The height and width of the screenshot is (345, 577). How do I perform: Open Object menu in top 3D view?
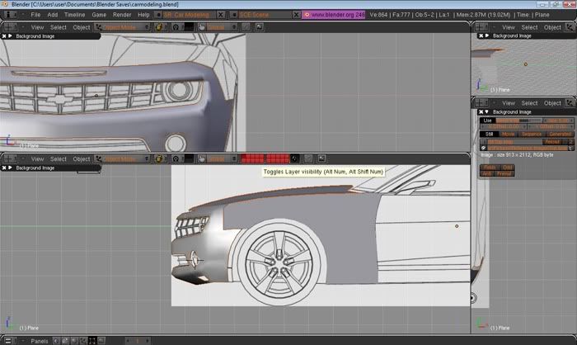82,27
